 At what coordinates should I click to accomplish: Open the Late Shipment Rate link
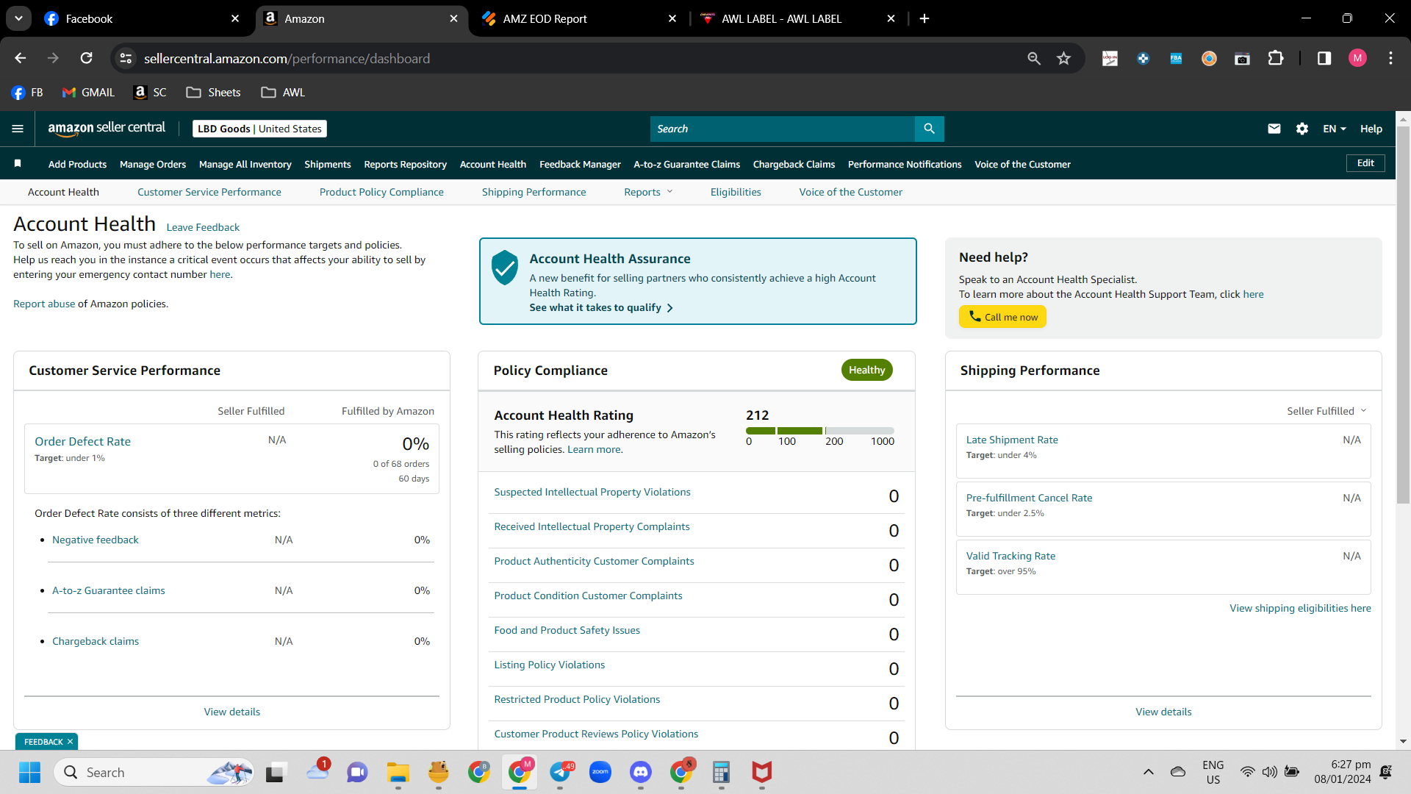pyautogui.click(x=1012, y=440)
